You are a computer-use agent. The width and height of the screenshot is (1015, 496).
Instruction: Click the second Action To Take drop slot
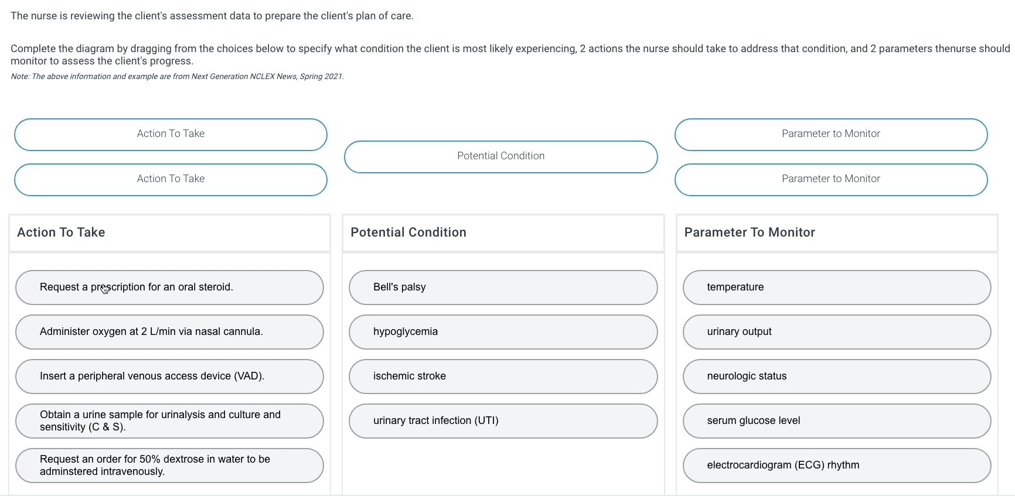click(x=171, y=179)
